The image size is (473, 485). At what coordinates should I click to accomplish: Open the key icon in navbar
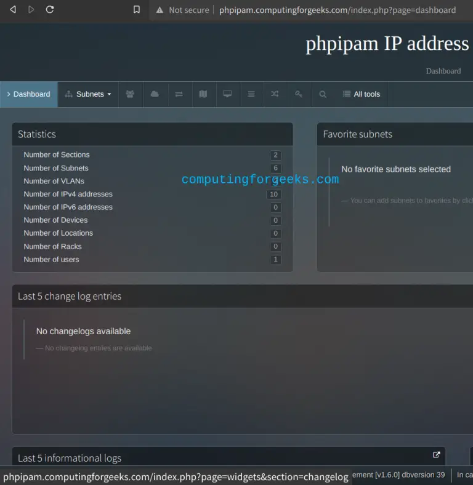pos(299,94)
